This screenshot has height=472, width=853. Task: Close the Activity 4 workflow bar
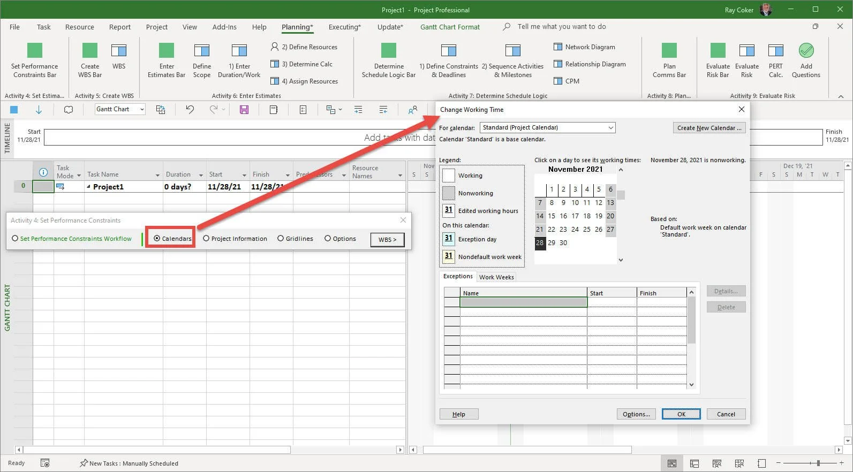pos(403,220)
